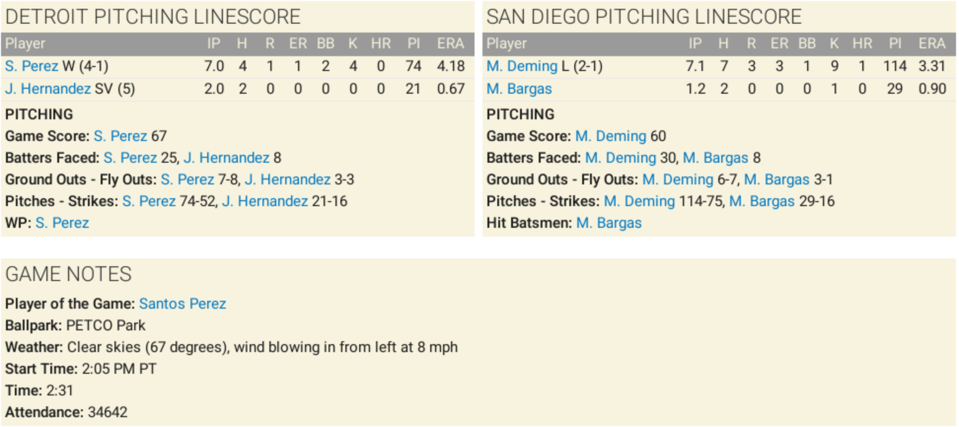Open M. Deming link beside San Diego Game Score

click(x=611, y=136)
